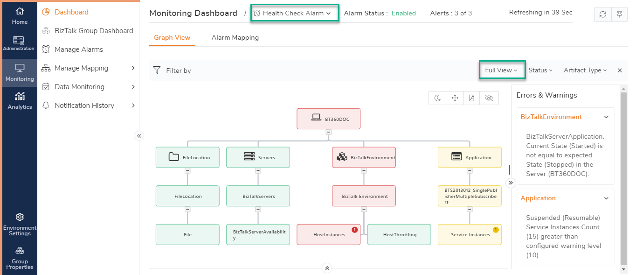This screenshot has width=636, height=275.
Task: Open the Administration section
Action: [x=19, y=43]
